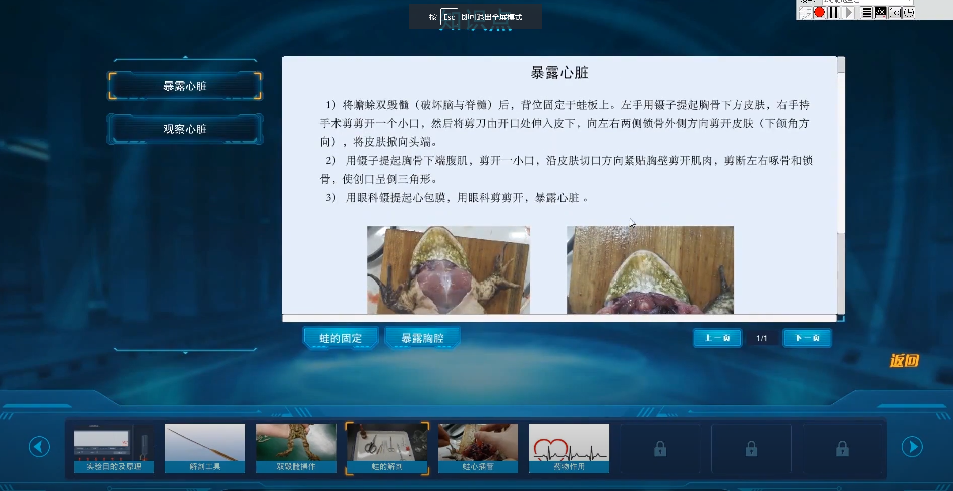The height and width of the screenshot is (491, 953).
Task: Click the camera snapshot icon
Action: [895, 13]
